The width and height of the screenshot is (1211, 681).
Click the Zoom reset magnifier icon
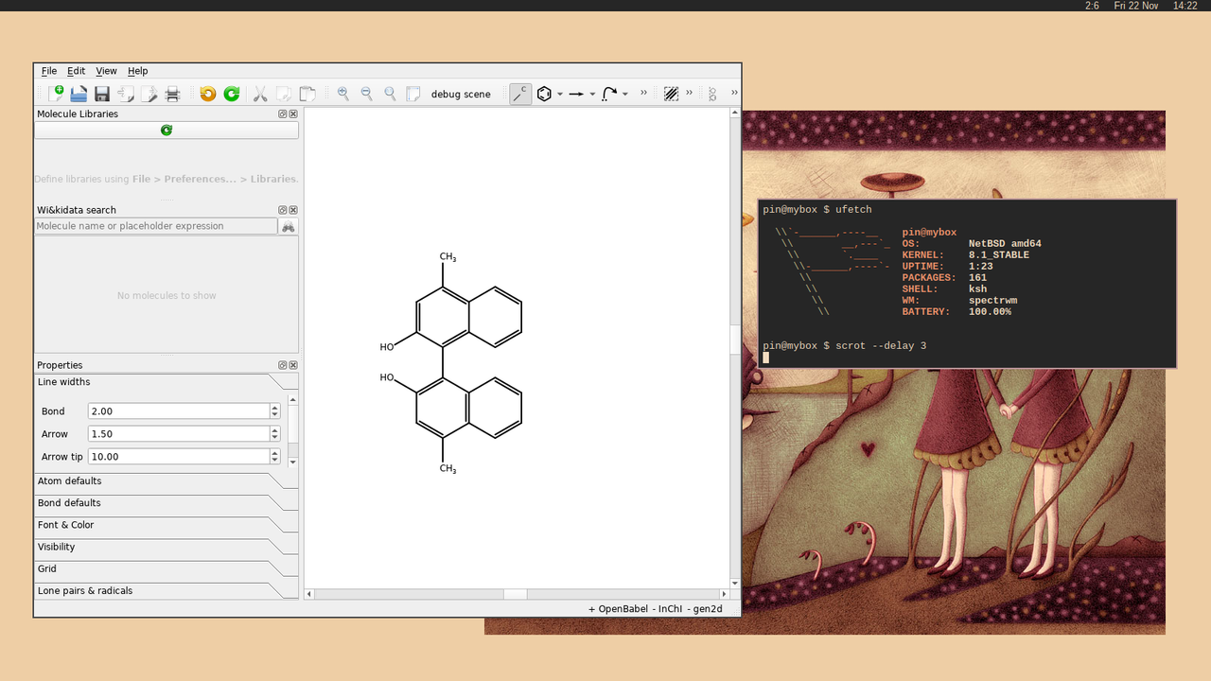click(390, 94)
